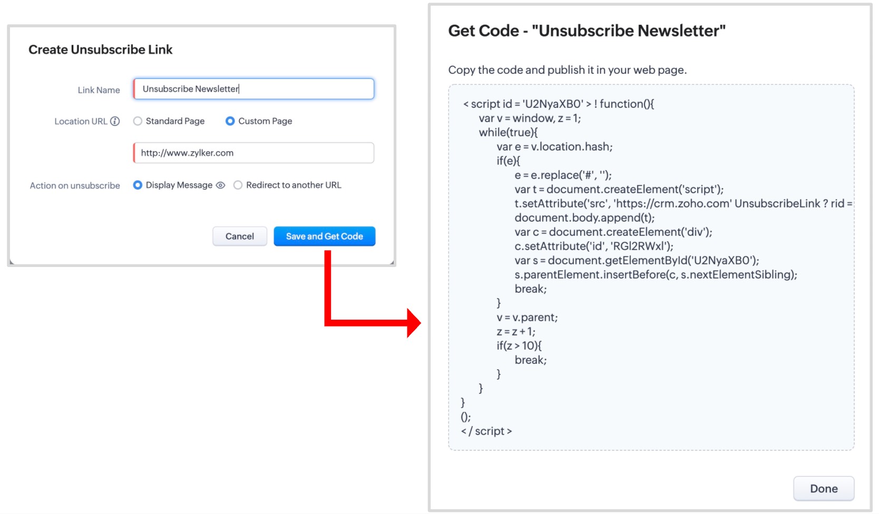This screenshot has width=879, height=514.
Task: Click the Location URL label text
Action: click(x=81, y=122)
